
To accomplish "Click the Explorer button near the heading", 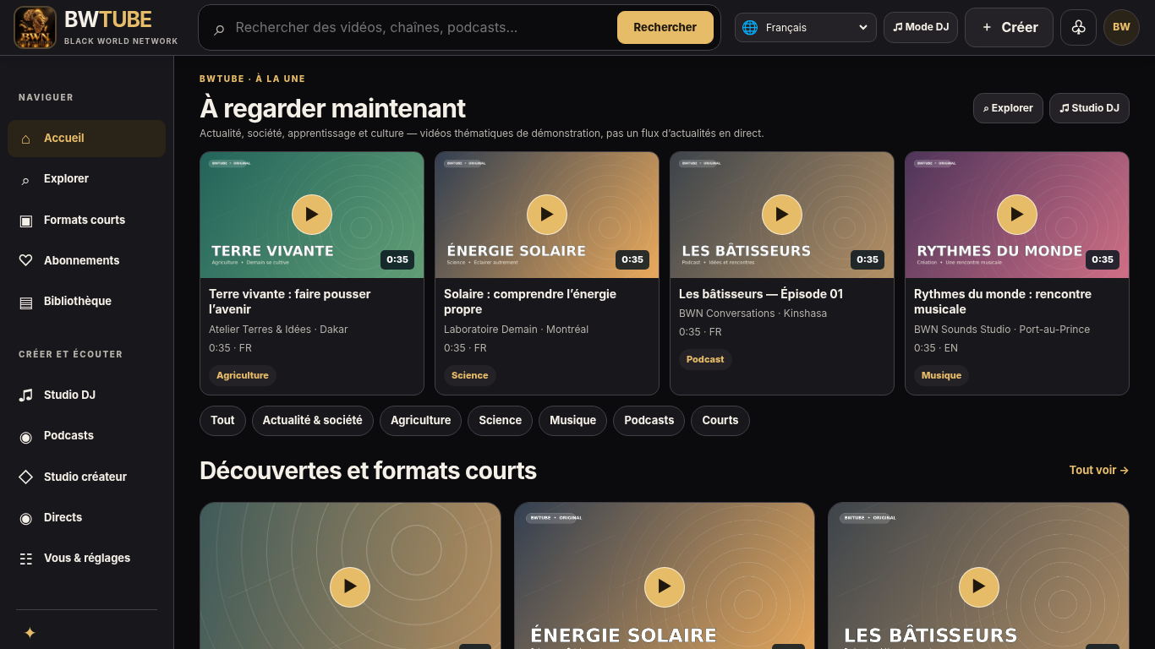I will point(1008,108).
